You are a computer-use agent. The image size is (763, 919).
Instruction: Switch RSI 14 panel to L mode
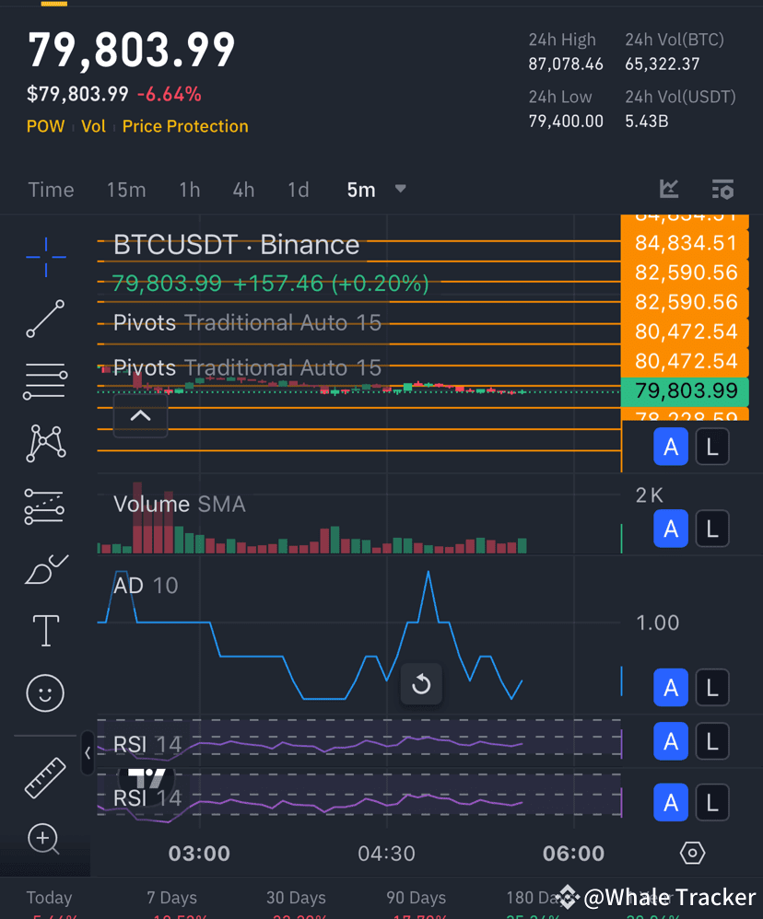712,741
